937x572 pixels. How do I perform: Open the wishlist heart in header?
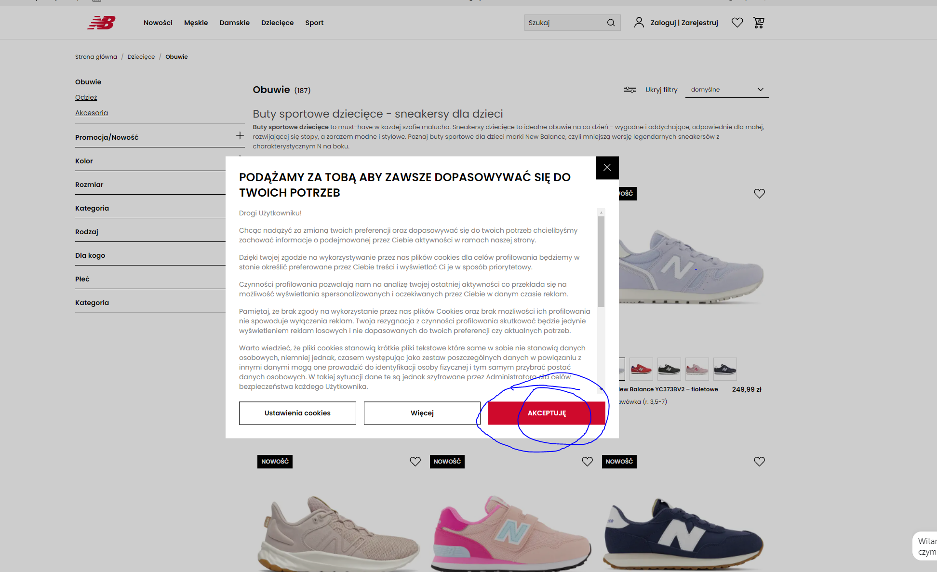point(737,22)
